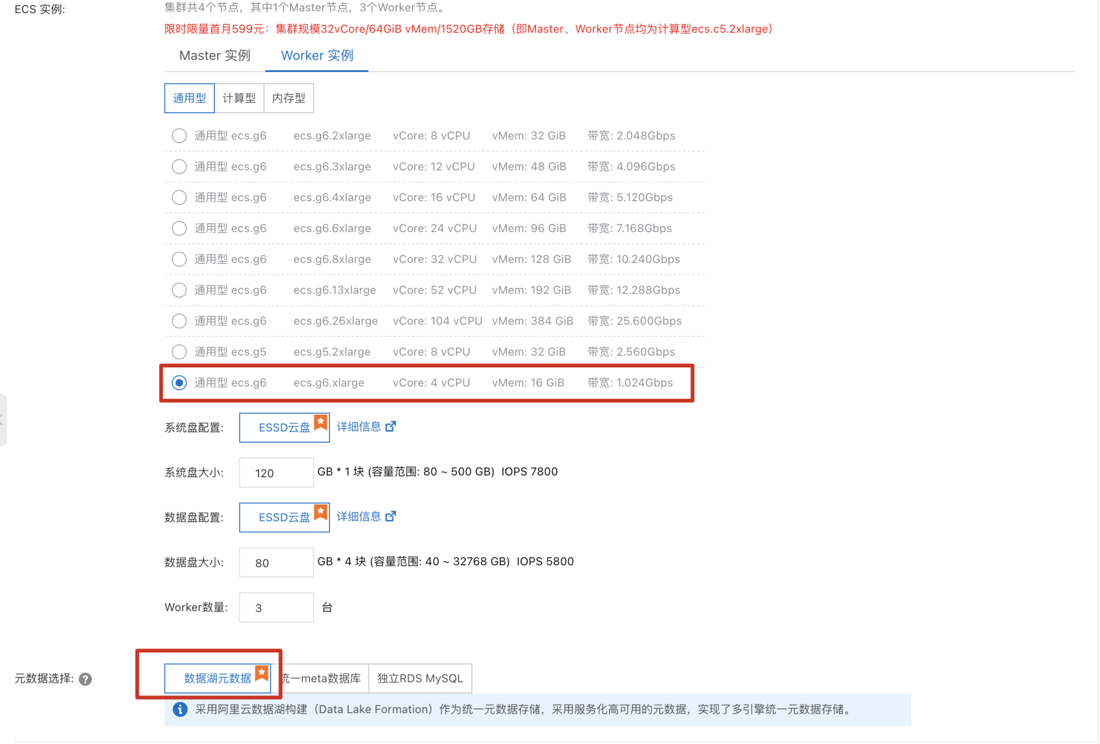This screenshot has height=744, width=1100.
Task: Choose the 内存型 instance category
Action: (288, 98)
